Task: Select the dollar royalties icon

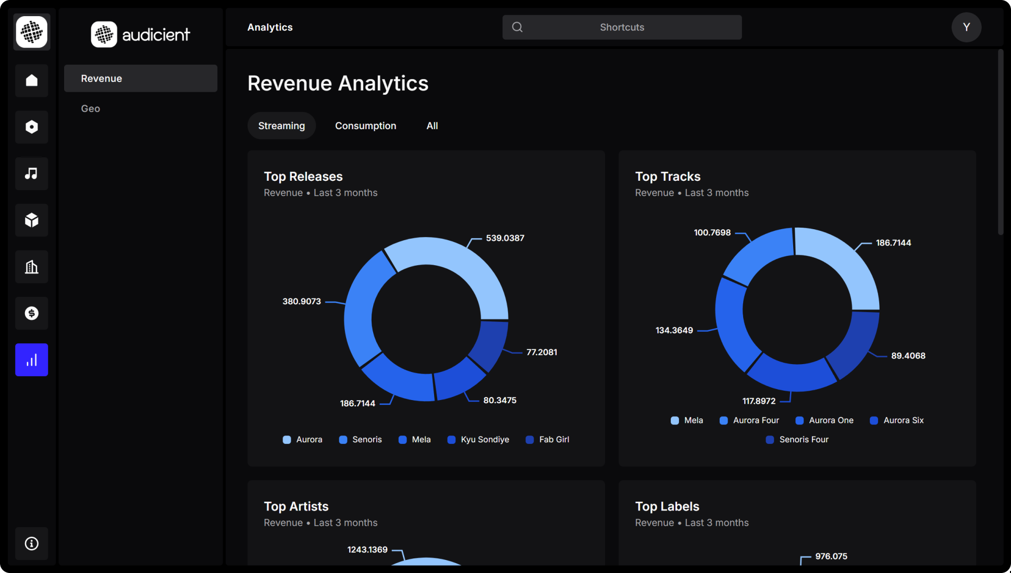Action: click(x=31, y=313)
